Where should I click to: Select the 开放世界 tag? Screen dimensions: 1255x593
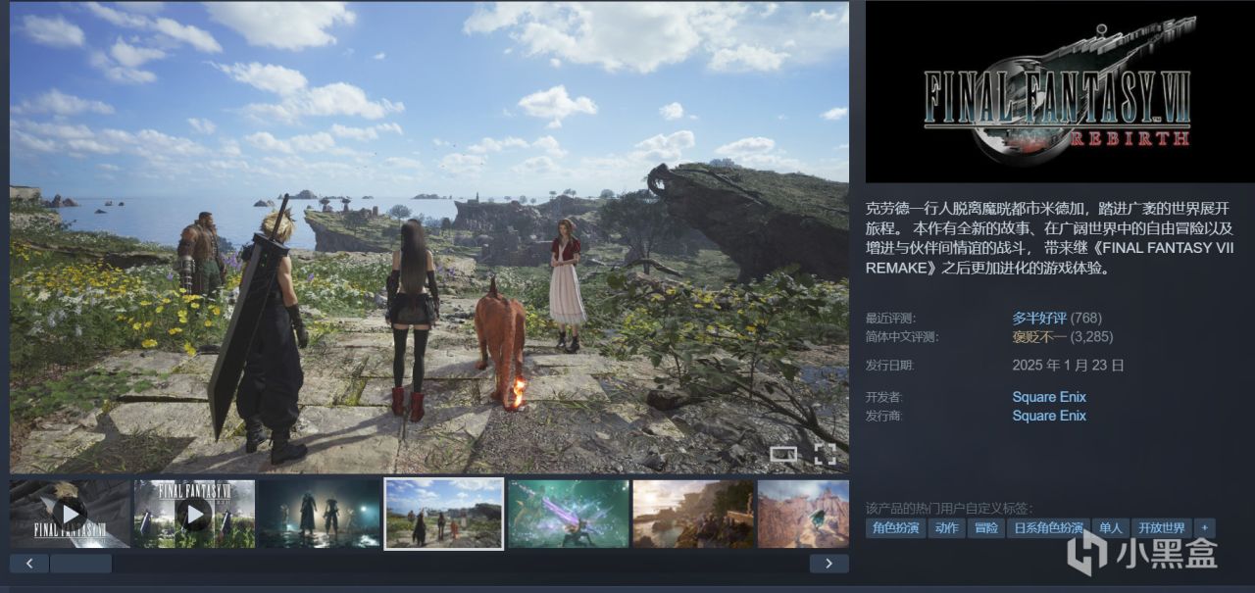tap(1161, 528)
